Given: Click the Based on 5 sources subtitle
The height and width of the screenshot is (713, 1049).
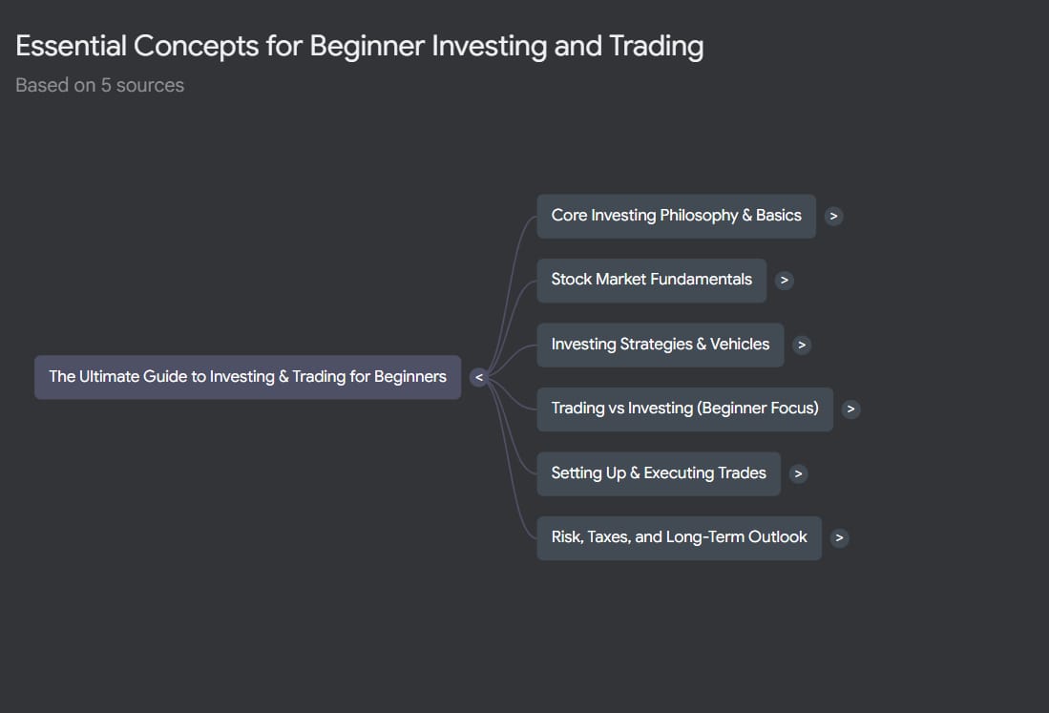Looking at the screenshot, I should point(99,85).
